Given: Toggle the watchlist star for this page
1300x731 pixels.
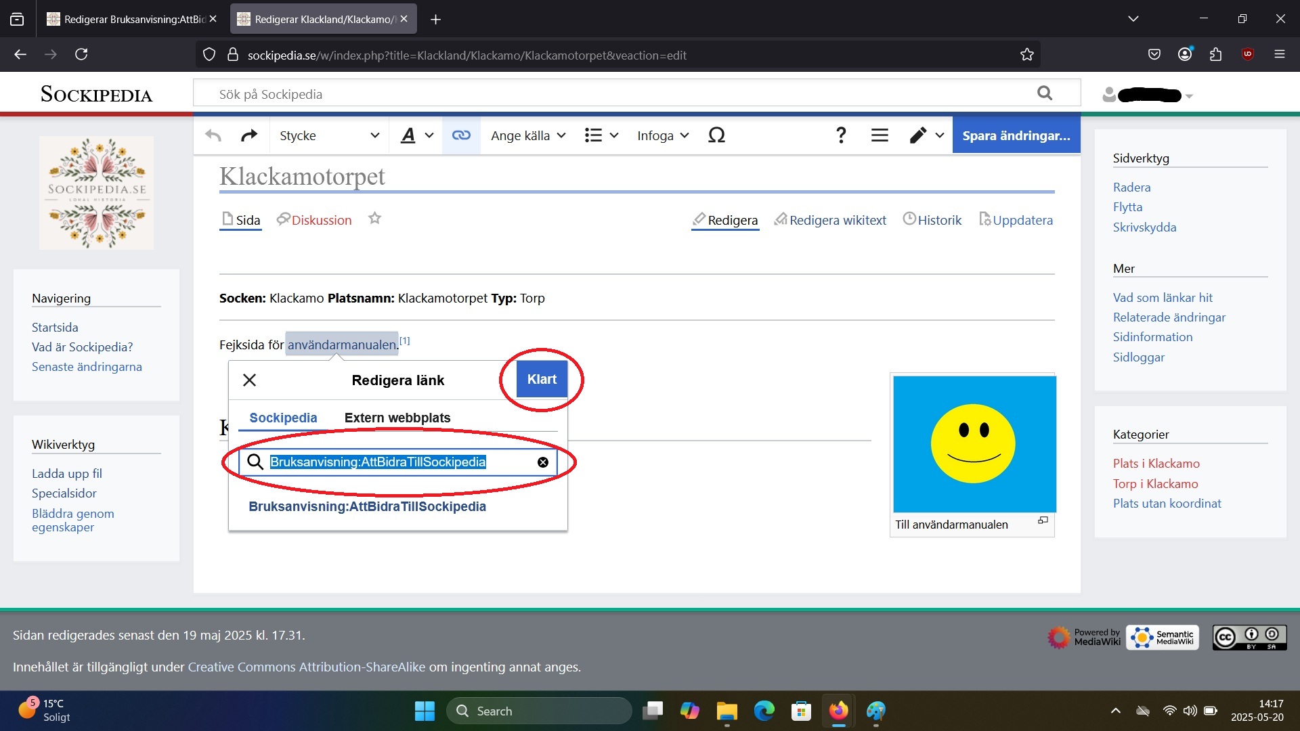Looking at the screenshot, I should click(x=374, y=219).
